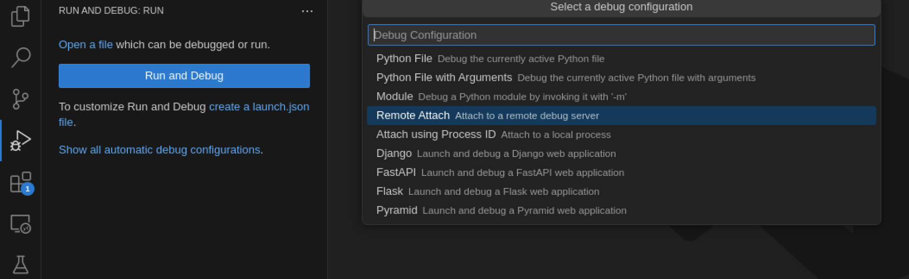909x279 pixels.
Task: Select the Flask debug configuration
Action: (x=621, y=191)
